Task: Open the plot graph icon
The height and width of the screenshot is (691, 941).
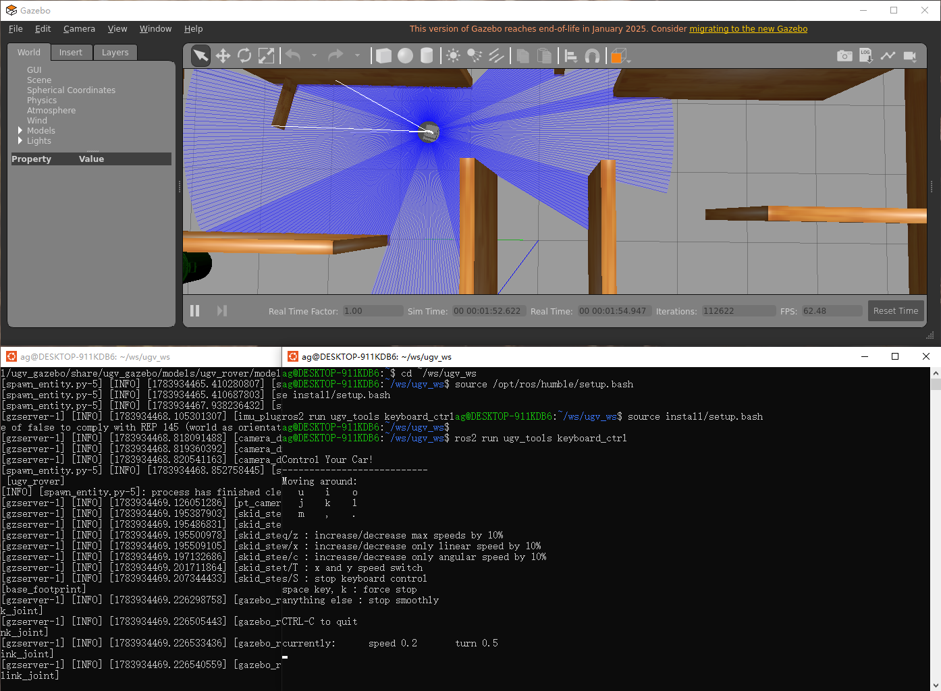Action: tap(888, 56)
